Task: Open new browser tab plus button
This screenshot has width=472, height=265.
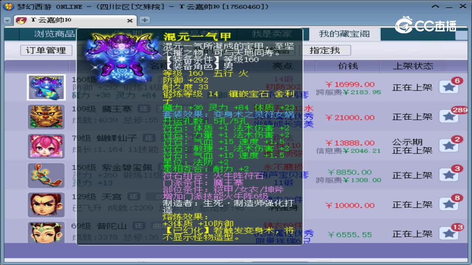Action: tap(145, 20)
